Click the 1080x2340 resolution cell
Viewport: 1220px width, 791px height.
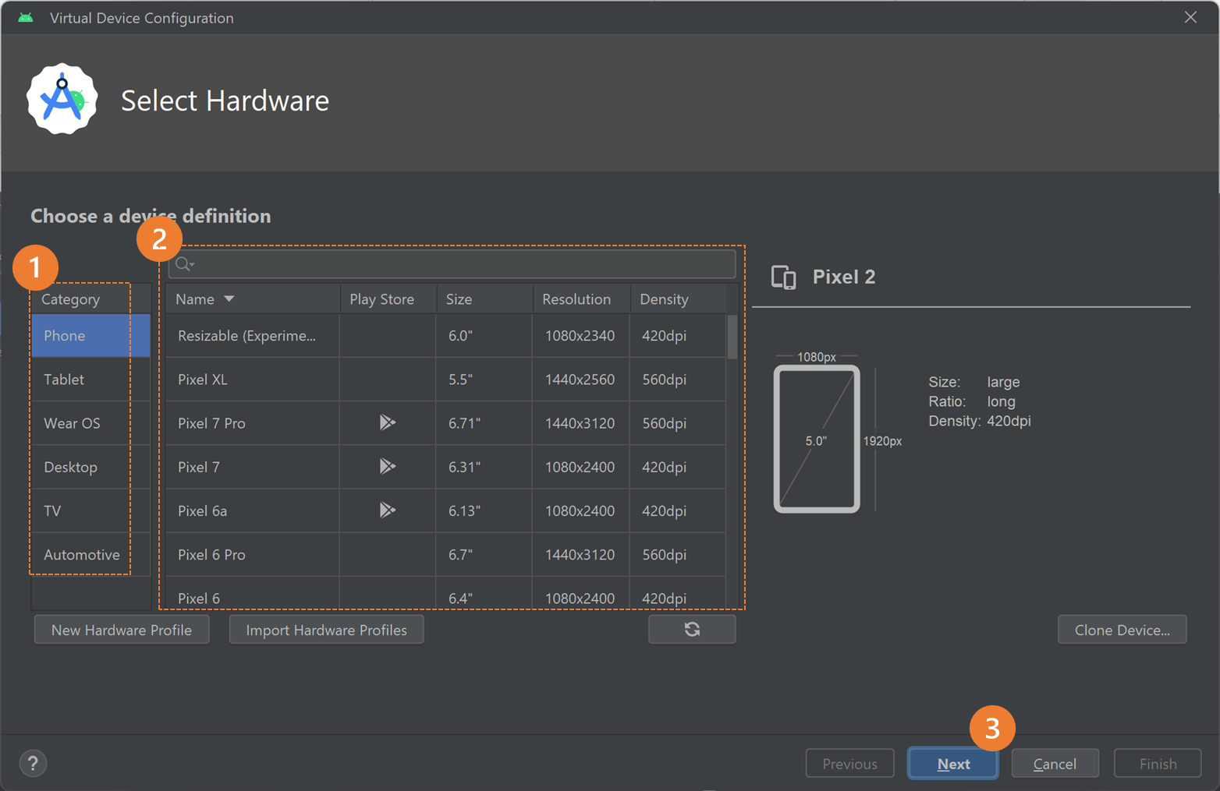580,336
